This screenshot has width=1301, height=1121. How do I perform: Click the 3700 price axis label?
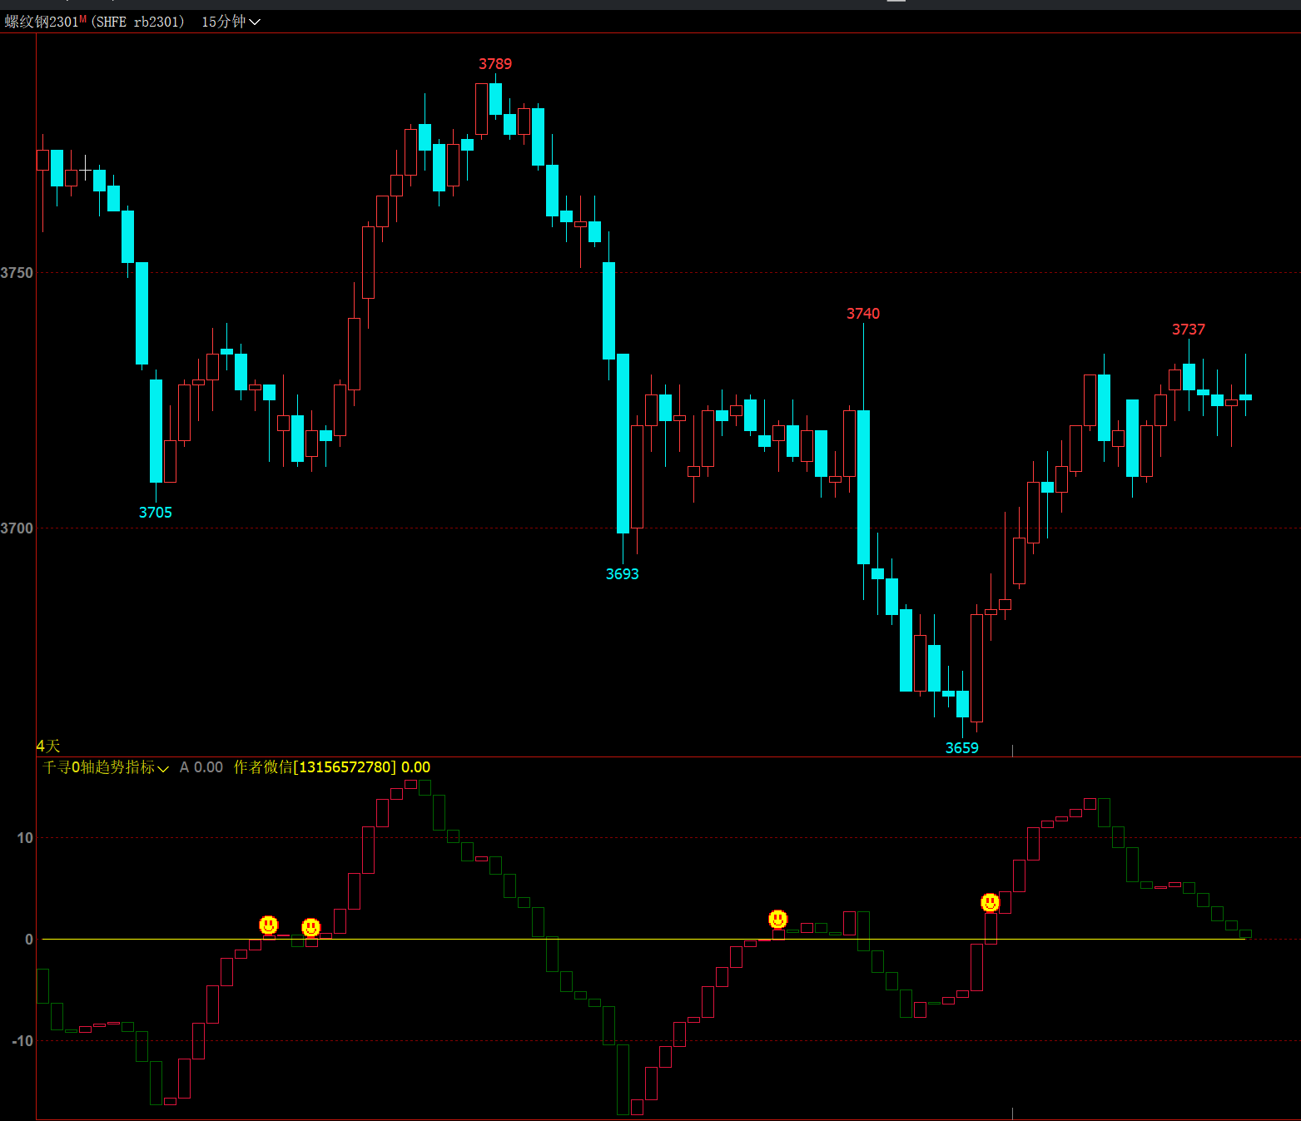(17, 528)
